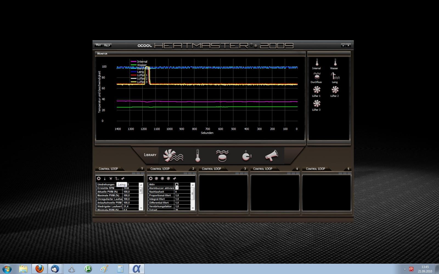Open the Help menu

(x=107, y=45)
